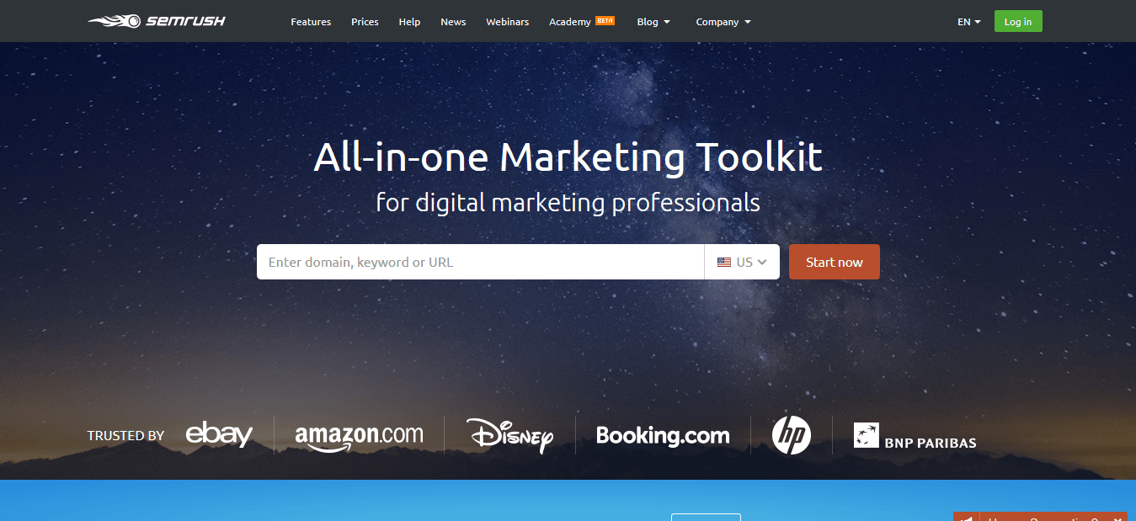Expand the Blog dropdown menu

(x=653, y=22)
